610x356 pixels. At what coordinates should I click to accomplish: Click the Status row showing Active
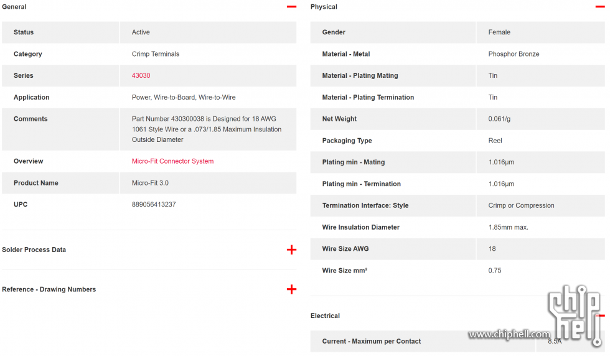(149, 32)
